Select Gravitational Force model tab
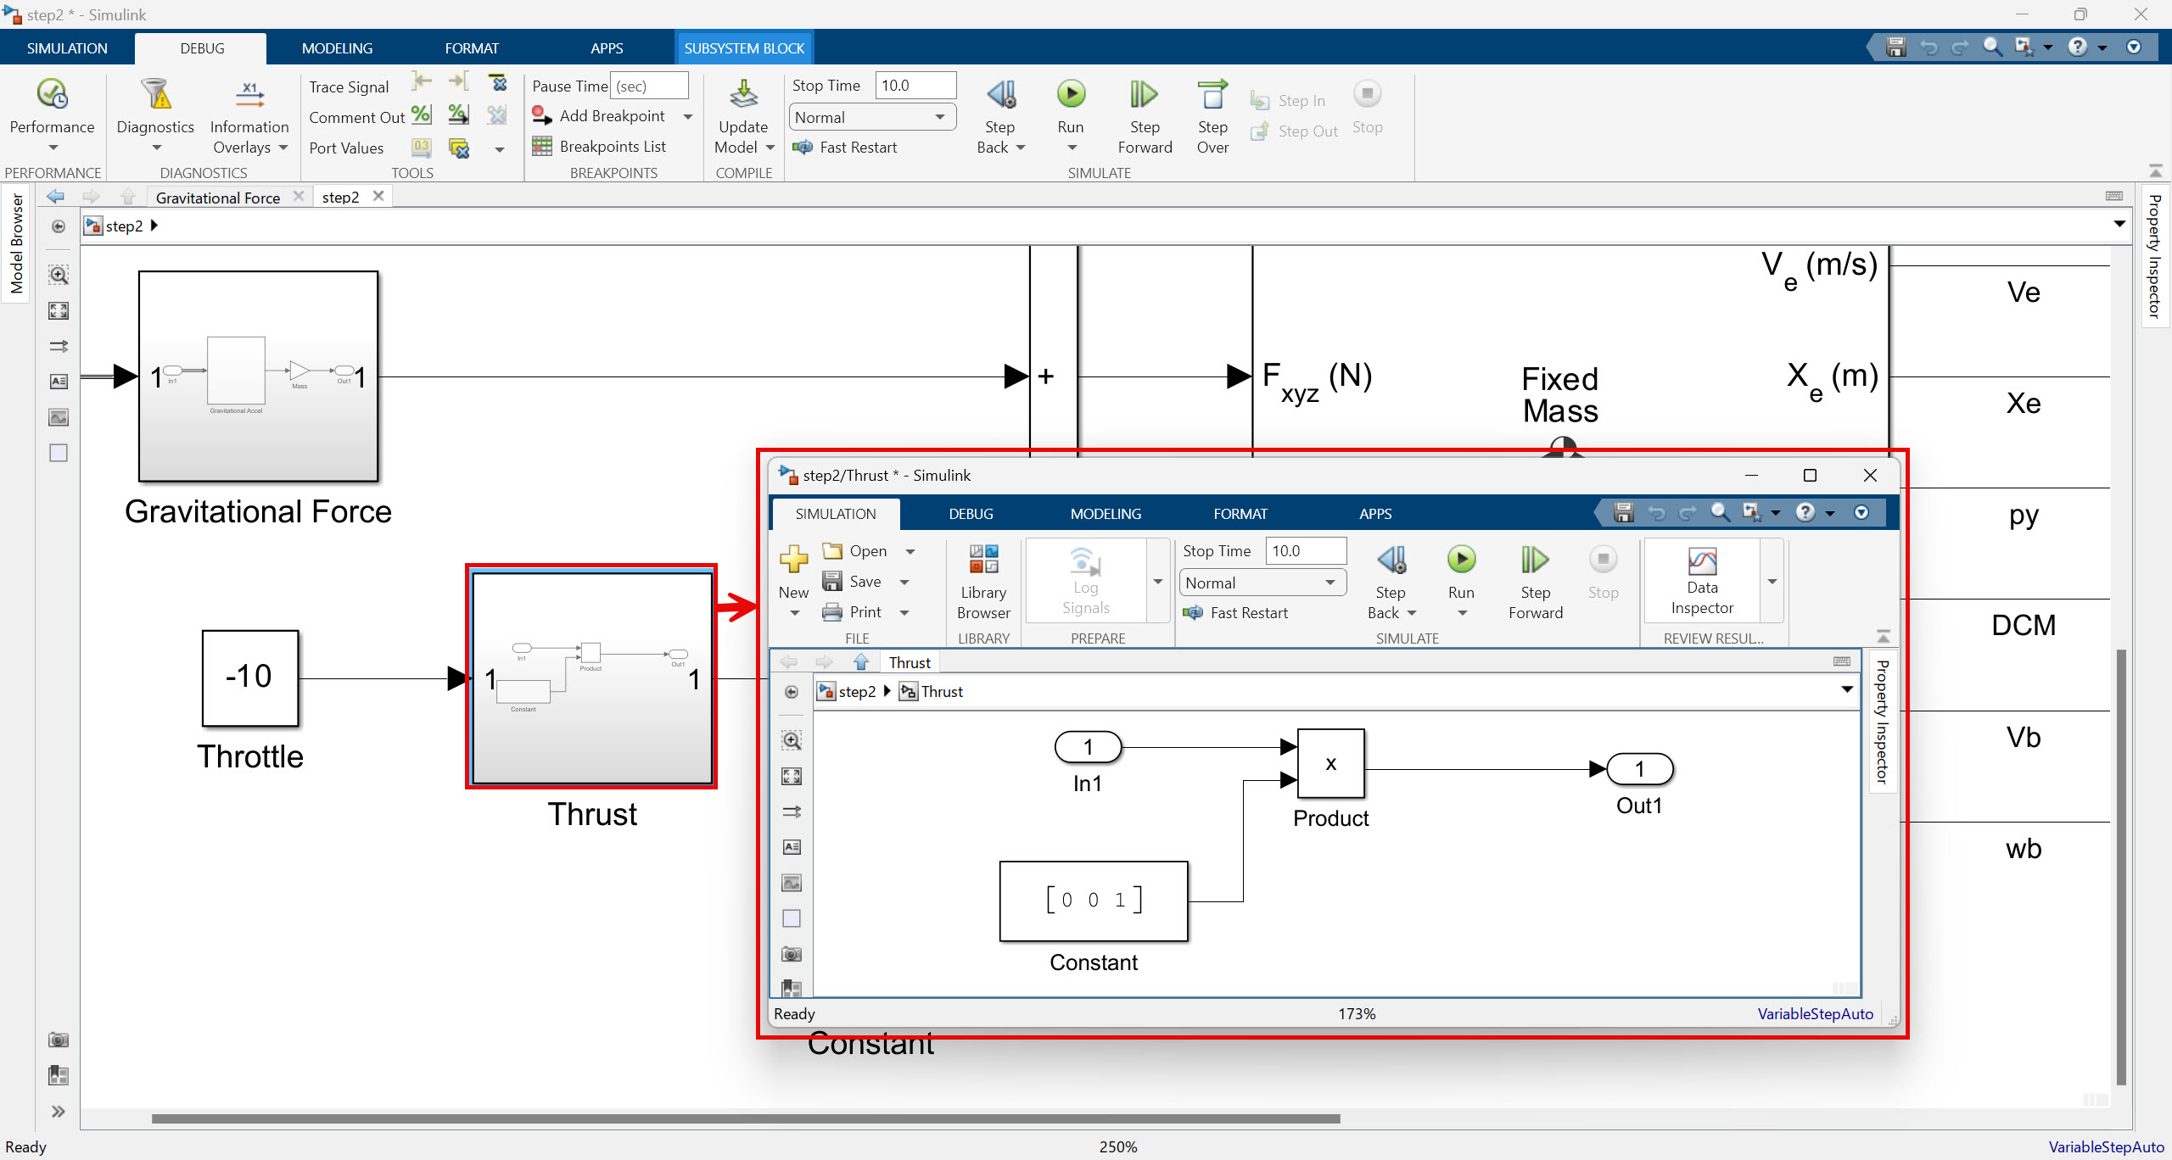Image resolution: width=2172 pixels, height=1160 pixels. pyautogui.click(x=218, y=198)
